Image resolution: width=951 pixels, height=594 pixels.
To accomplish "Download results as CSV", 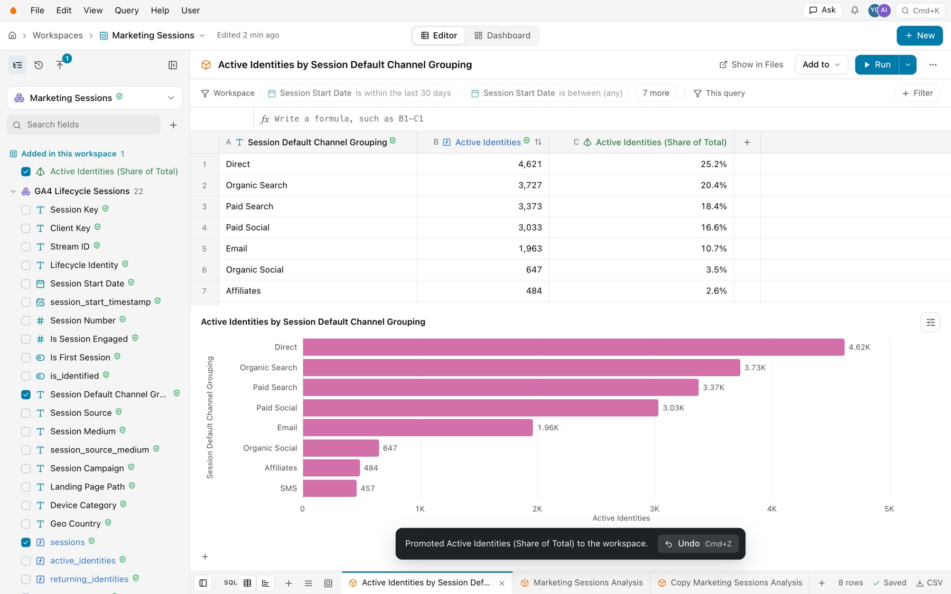I will (x=929, y=583).
